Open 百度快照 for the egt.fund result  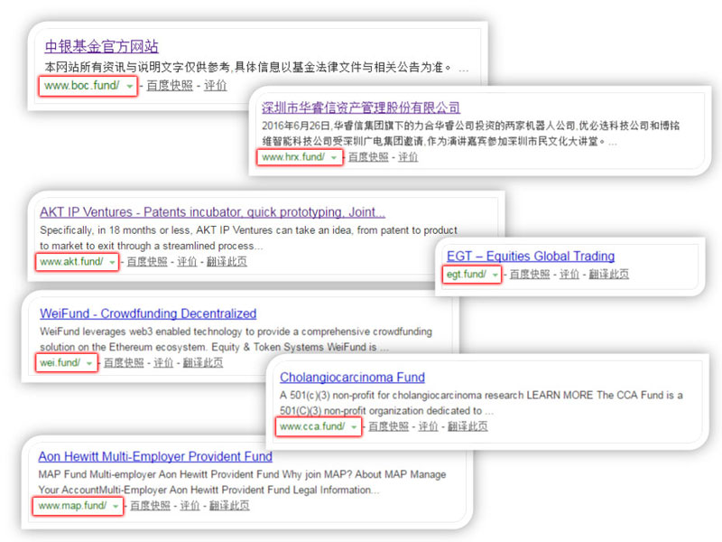pos(530,274)
